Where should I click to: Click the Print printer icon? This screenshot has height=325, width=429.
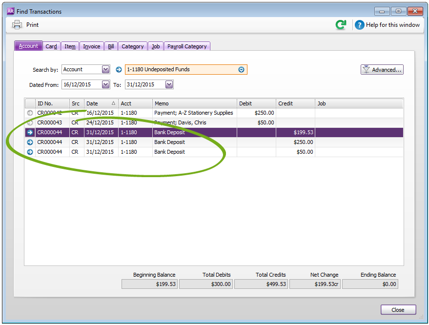(x=17, y=25)
